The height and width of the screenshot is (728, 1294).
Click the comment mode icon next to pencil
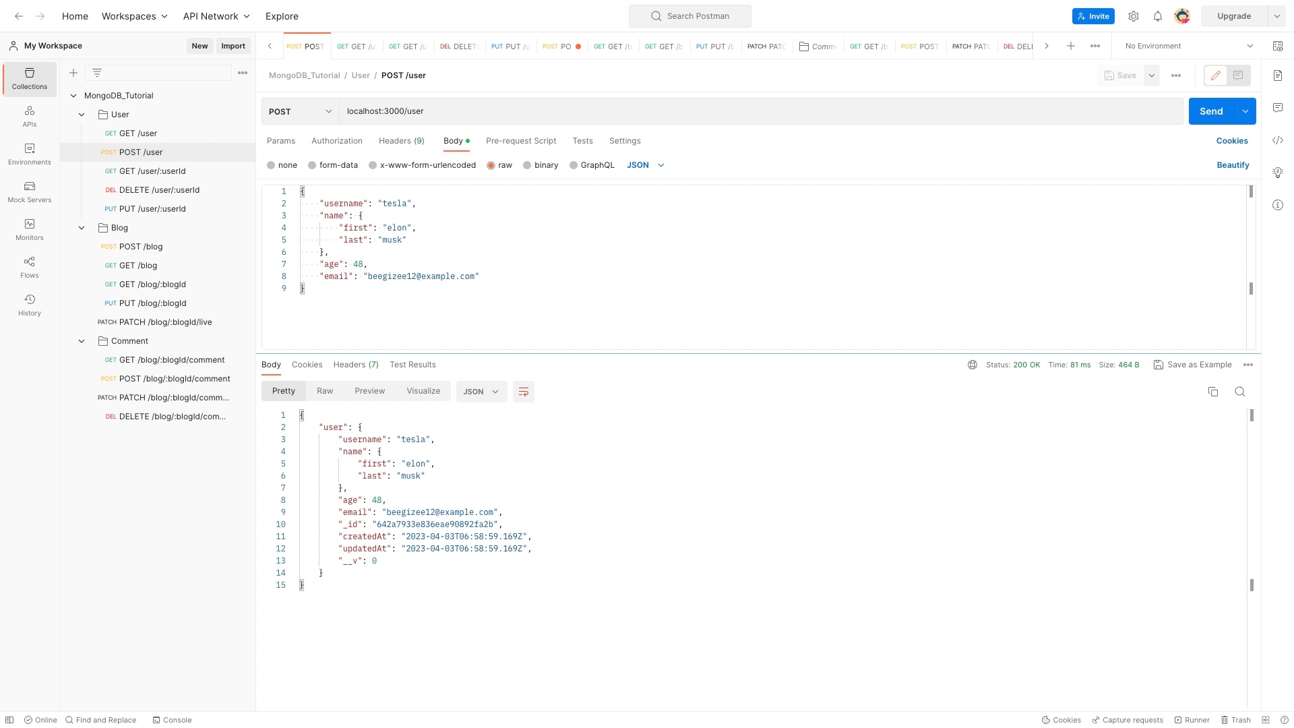[1238, 75]
